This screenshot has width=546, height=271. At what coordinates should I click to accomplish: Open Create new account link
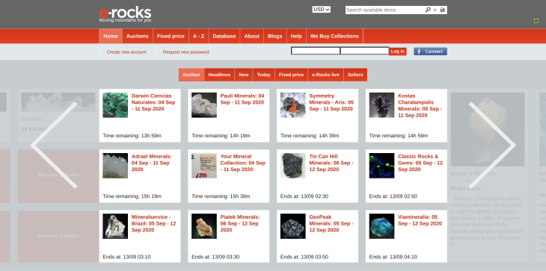click(126, 52)
